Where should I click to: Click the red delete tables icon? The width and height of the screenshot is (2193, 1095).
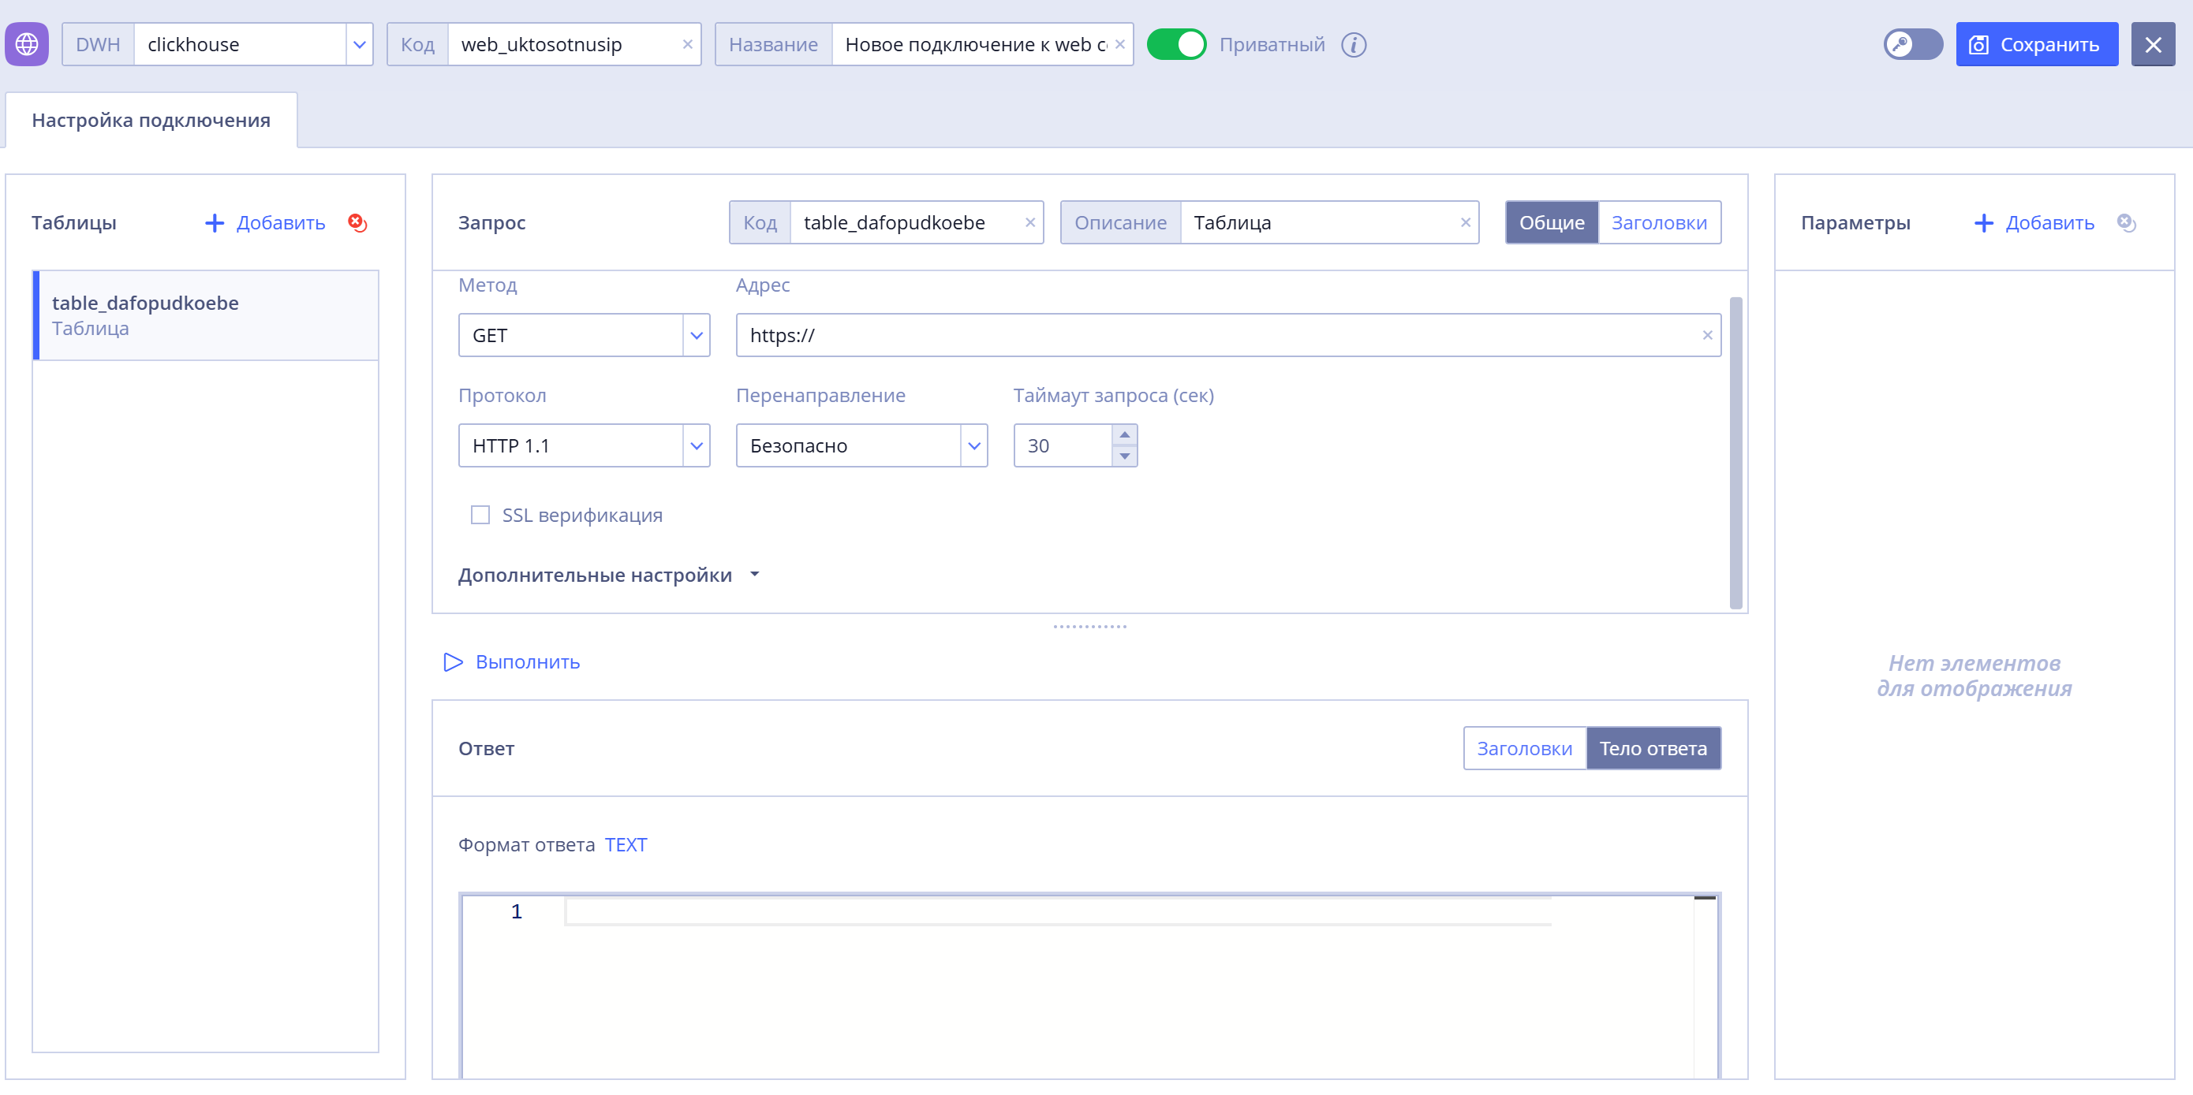[x=357, y=223]
